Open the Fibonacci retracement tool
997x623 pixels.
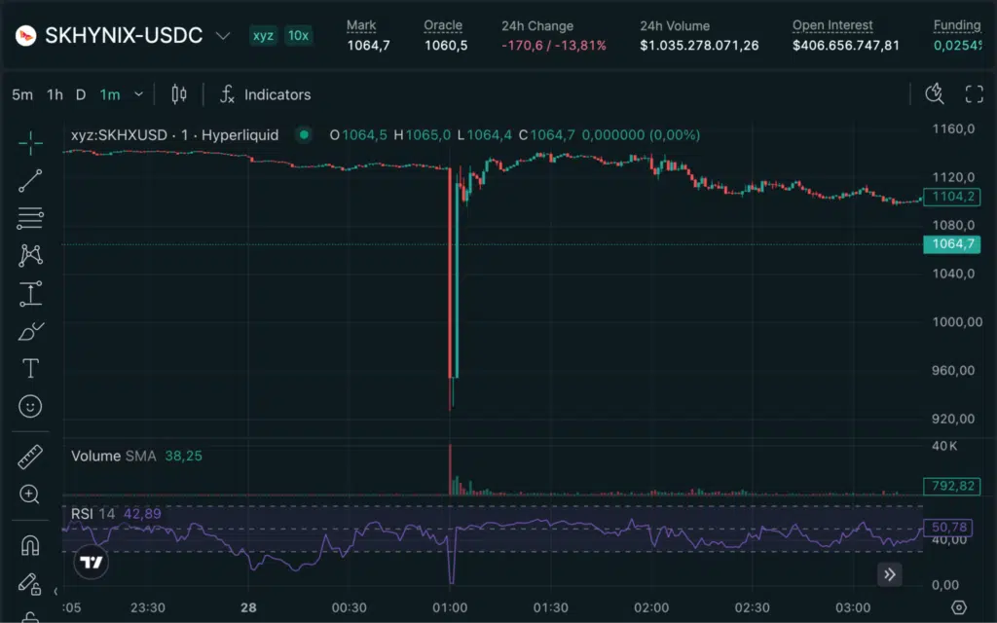click(30, 218)
